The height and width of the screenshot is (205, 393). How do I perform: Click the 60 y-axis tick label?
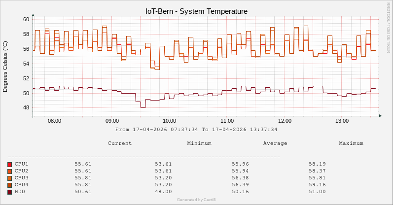tap(26, 19)
